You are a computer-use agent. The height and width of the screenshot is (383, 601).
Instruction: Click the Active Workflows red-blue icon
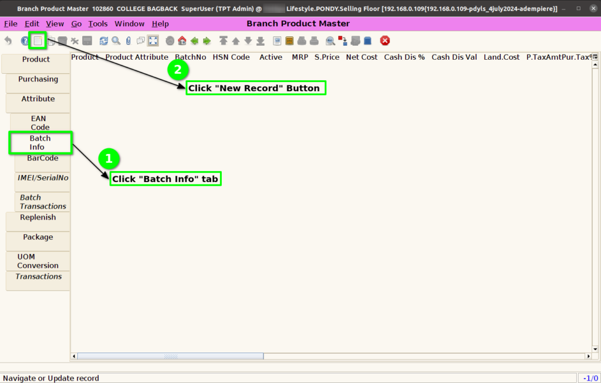(x=343, y=40)
